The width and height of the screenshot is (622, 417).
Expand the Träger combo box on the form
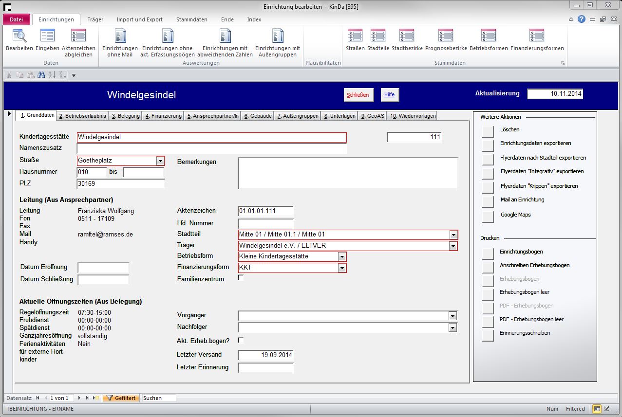click(x=453, y=246)
